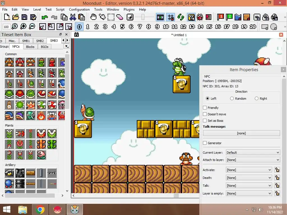Switch to the SMB1 tileset tab
Screen dimensions: 287x215
[x=26, y=41]
